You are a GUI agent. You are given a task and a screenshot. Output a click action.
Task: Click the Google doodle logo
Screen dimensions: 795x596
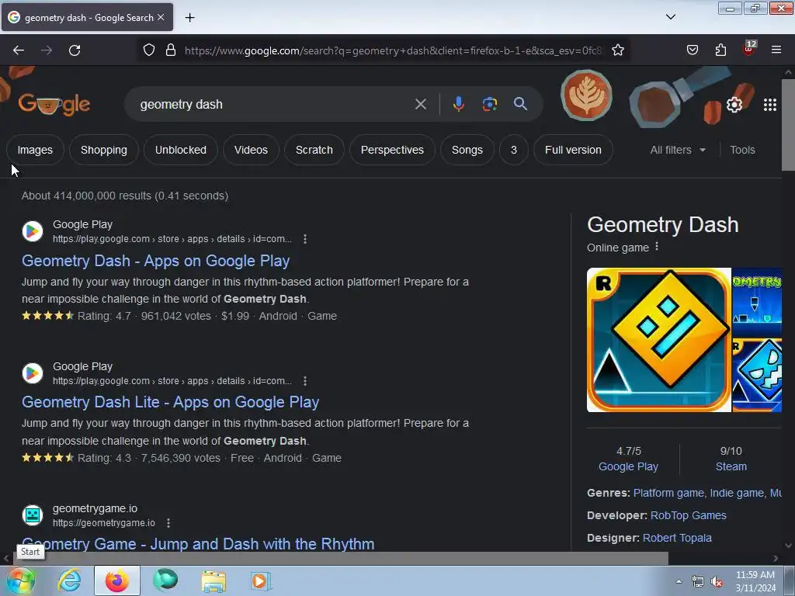(x=54, y=105)
